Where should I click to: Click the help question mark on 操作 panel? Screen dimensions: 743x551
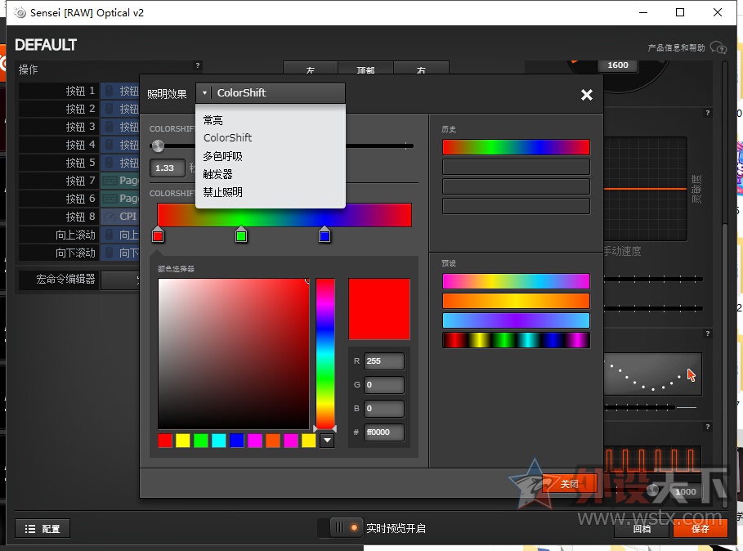point(196,66)
